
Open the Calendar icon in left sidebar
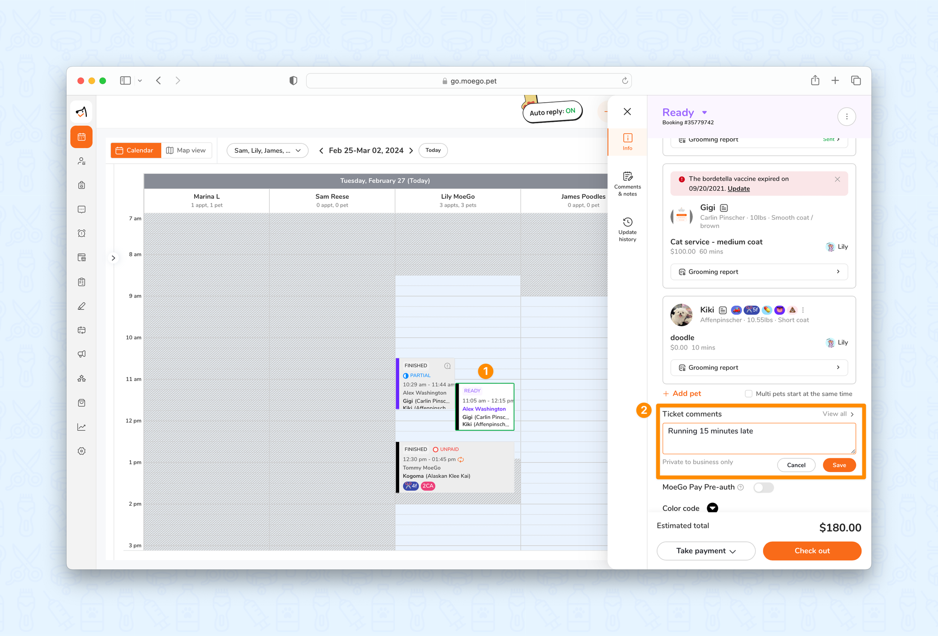click(x=82, y=137)
